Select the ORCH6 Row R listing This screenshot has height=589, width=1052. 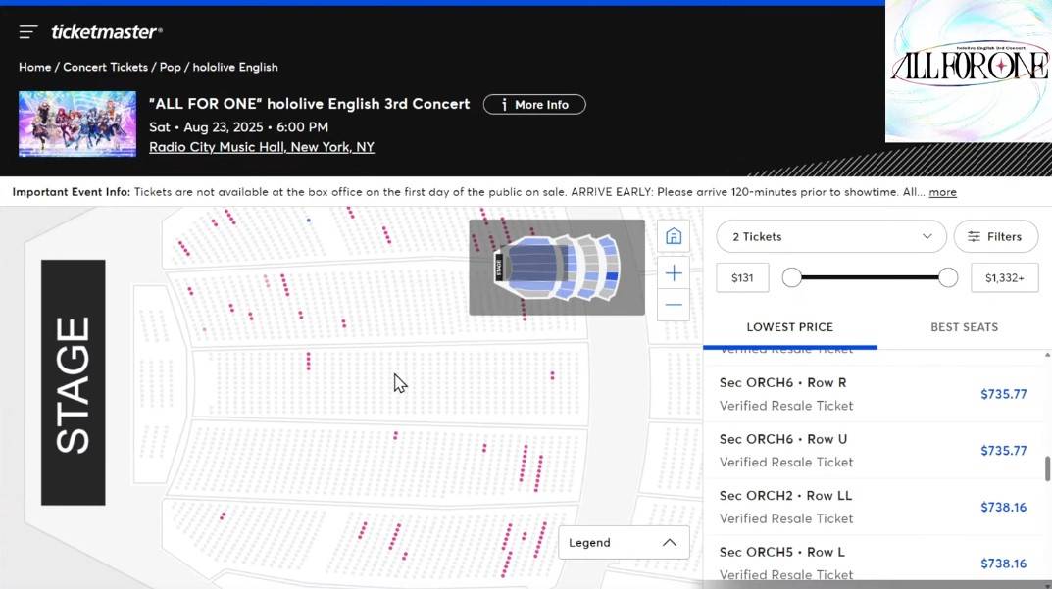(x=876, y=394)
